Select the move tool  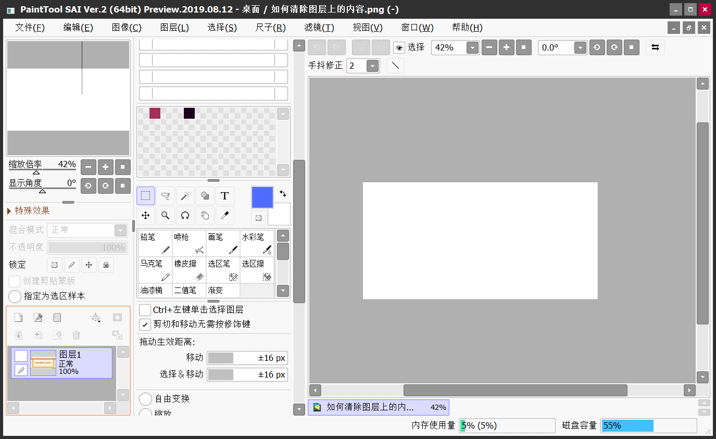[146, 216]
